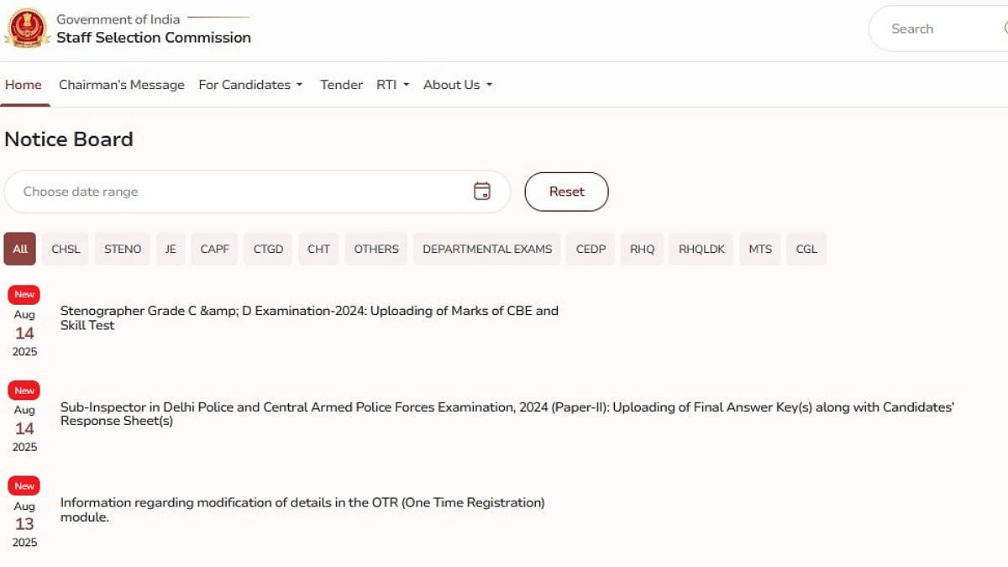Expand the For Candidates dropdown menu

(250, 85)
